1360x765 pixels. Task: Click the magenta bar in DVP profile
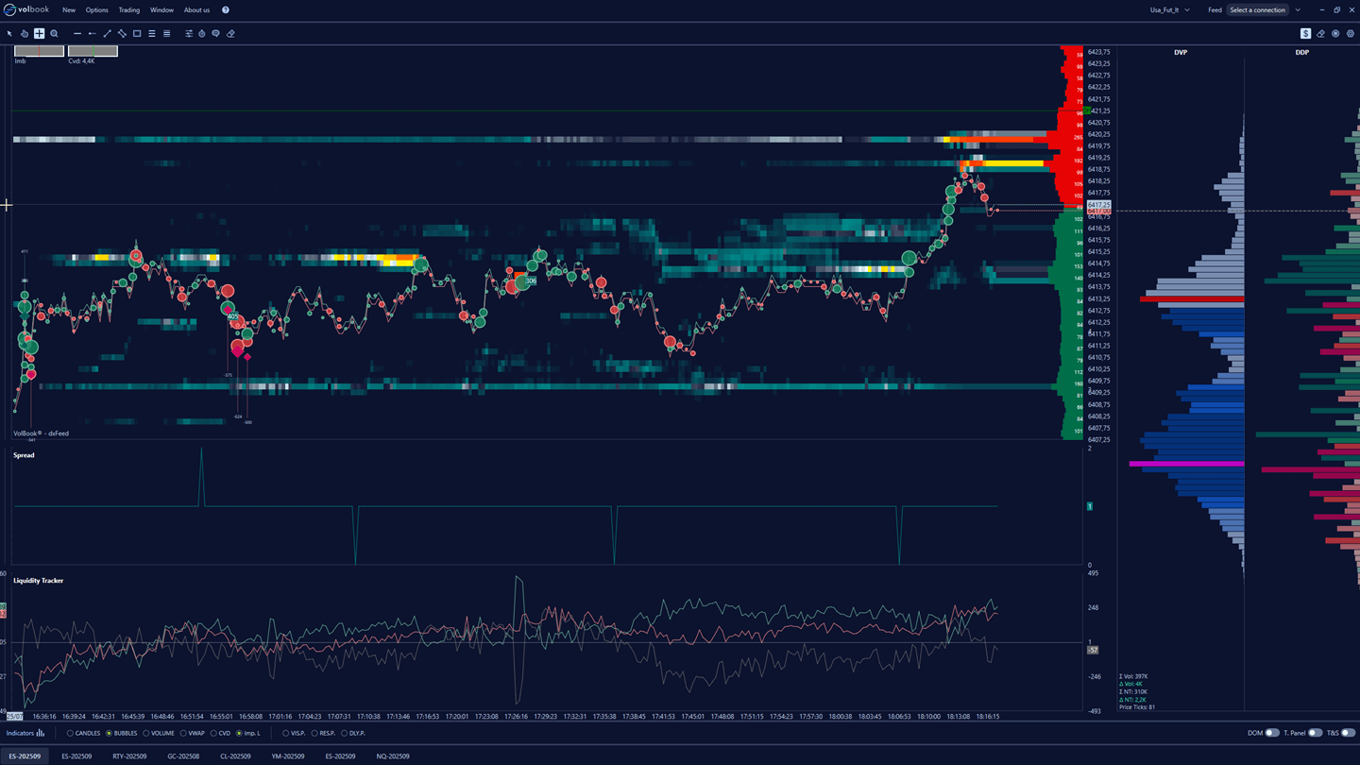click(x=1186, y=464)
